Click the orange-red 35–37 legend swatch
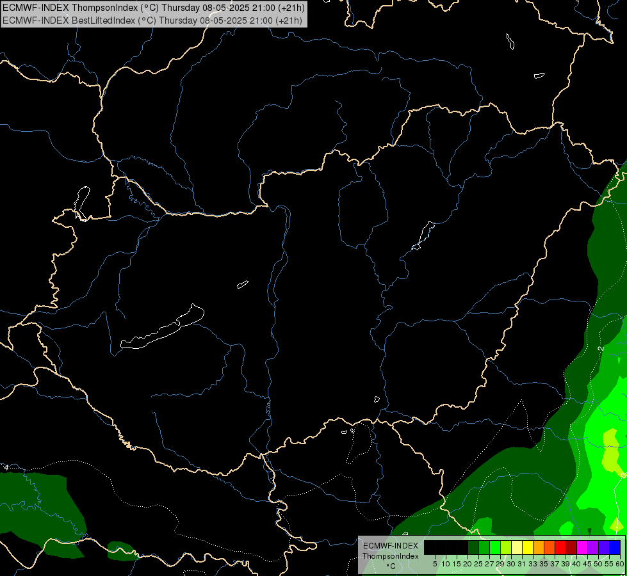This screenshot has width=627, height=576. tap(550, 547)
